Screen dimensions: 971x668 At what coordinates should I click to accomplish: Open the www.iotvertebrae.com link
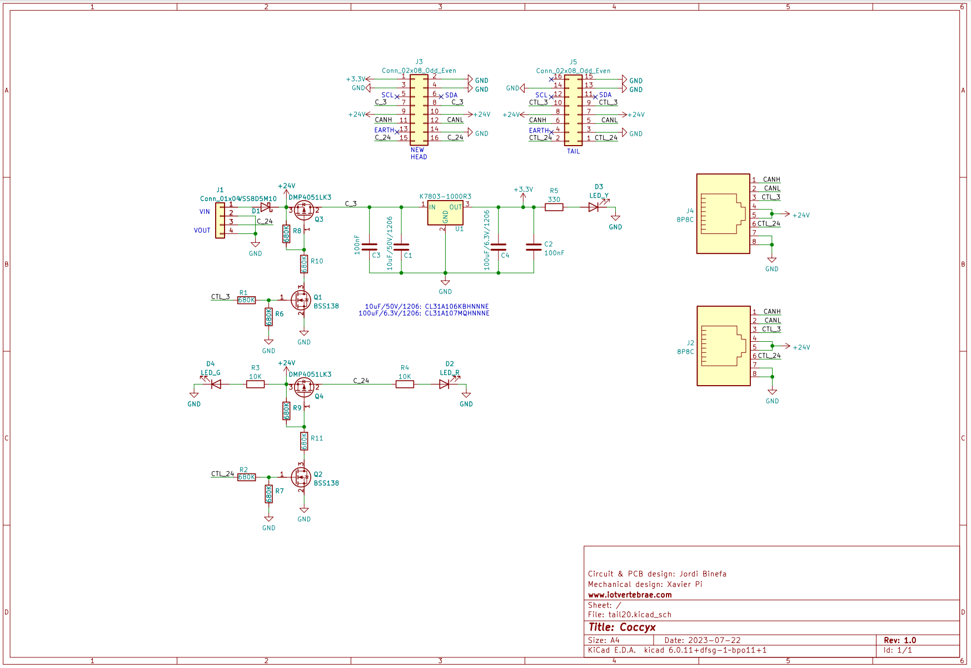[630, 595]
